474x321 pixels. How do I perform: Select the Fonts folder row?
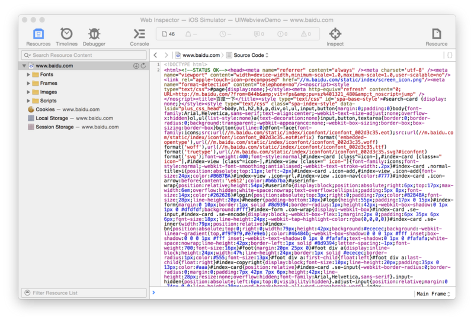click(x=84, y=75)
